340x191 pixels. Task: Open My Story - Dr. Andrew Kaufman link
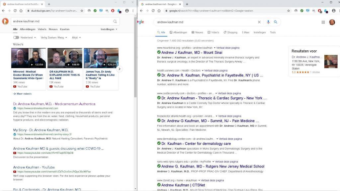41,130
